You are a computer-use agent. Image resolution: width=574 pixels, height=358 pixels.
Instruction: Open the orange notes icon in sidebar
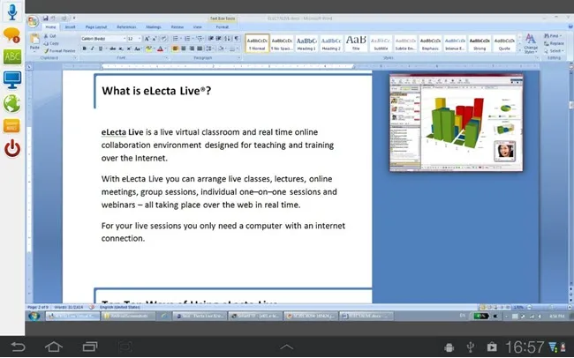click(x=11, y=126)
